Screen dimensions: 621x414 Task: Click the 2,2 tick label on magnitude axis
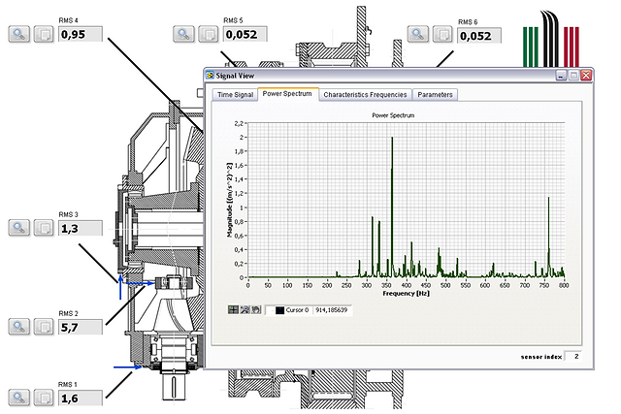click(239, 123)
